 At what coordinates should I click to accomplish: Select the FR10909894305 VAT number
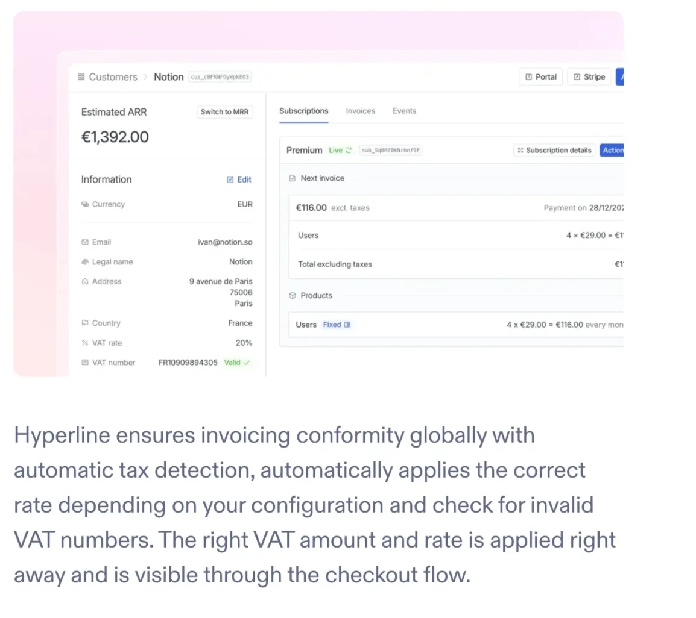point(188,363)
